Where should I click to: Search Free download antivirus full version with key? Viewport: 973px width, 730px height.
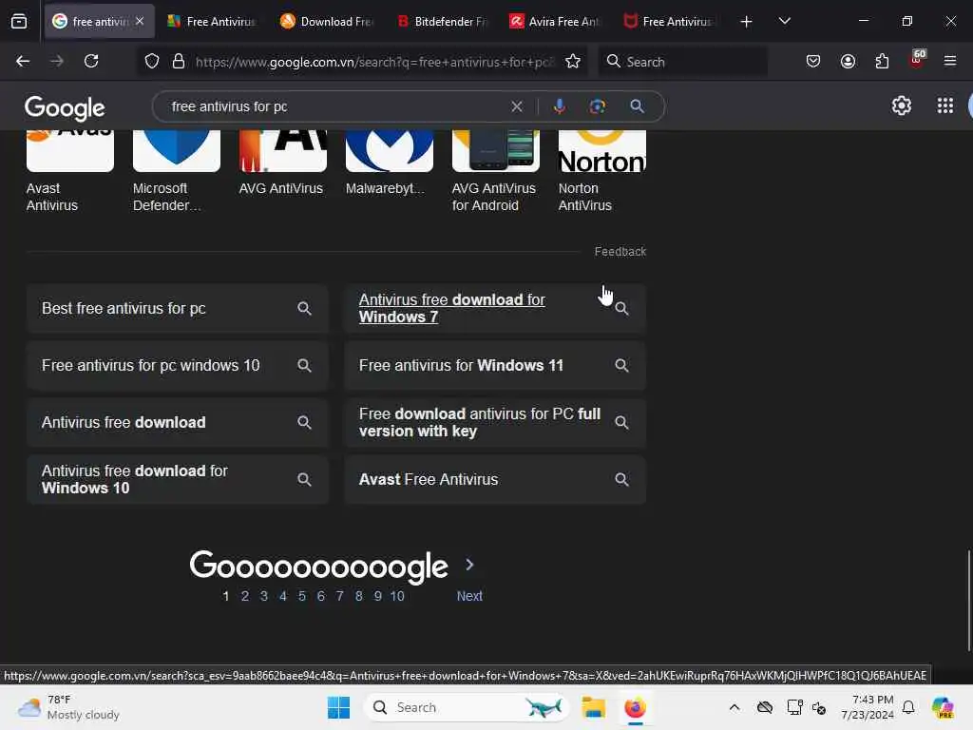pyautogui.click(x=495, y=423)
